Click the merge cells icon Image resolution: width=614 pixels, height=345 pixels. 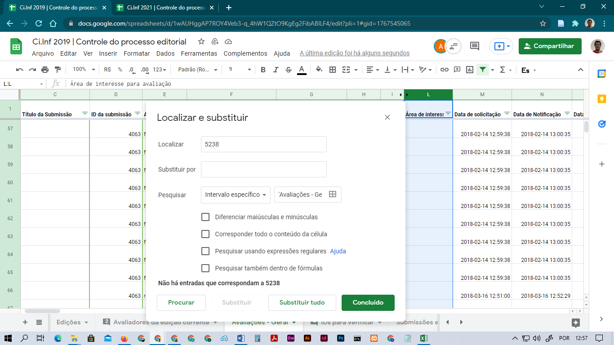click(x=346, y=70)
